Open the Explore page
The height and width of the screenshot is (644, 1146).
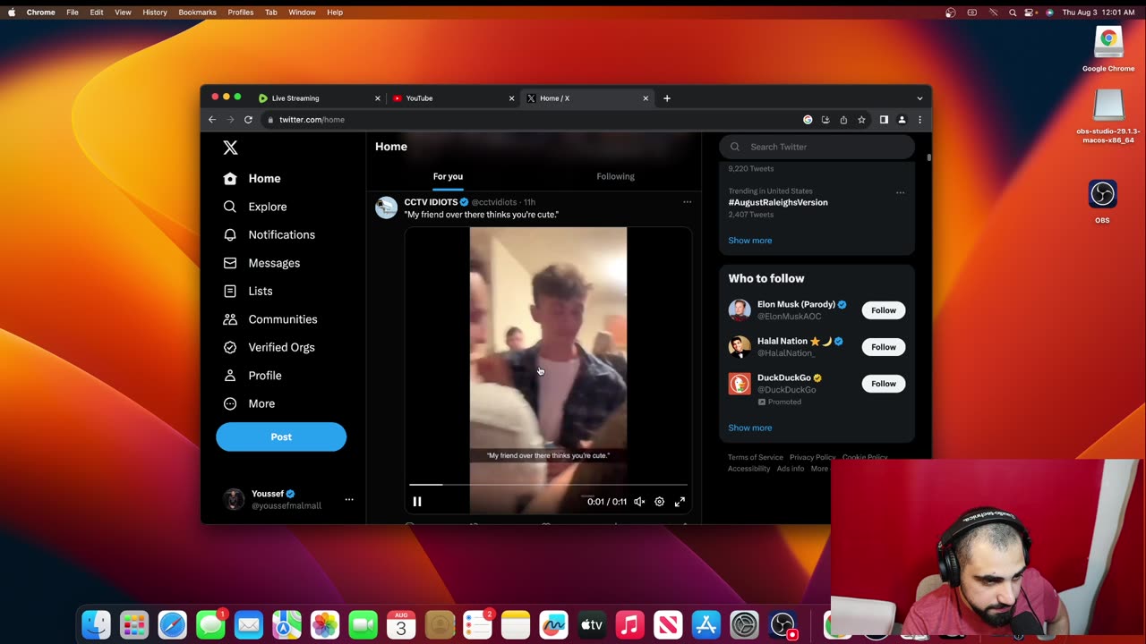coord(255,207)
